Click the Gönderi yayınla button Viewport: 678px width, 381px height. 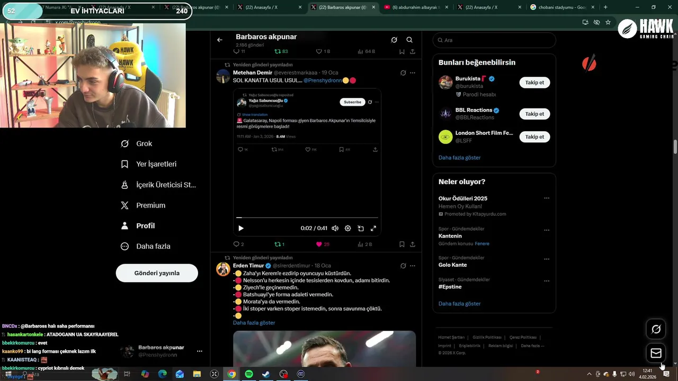[x=157, y=273]
